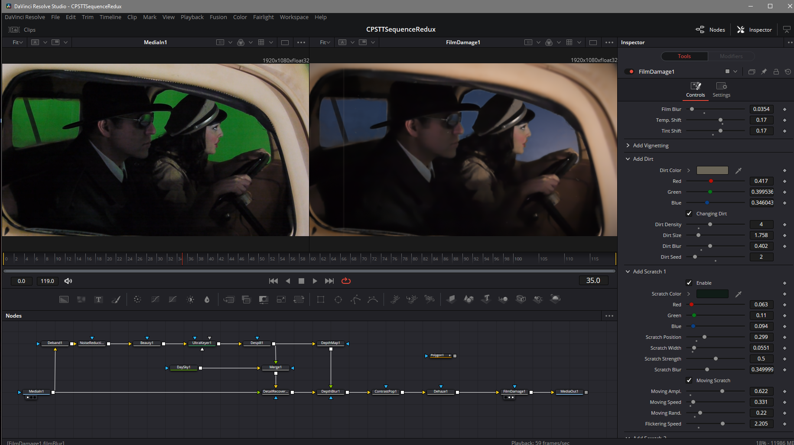Select the Text+ tool in the toolbar

pos(98,299)
